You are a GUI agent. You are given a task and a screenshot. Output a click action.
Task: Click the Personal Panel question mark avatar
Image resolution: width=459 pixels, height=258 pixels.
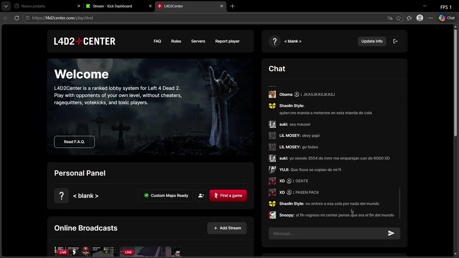[61, 196]
